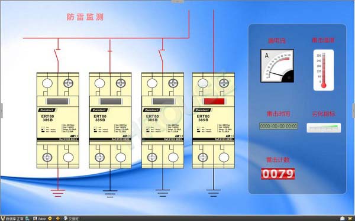Click the gray status window on first arrester
This screenshot has height=221, width=355.
point(57,101)
